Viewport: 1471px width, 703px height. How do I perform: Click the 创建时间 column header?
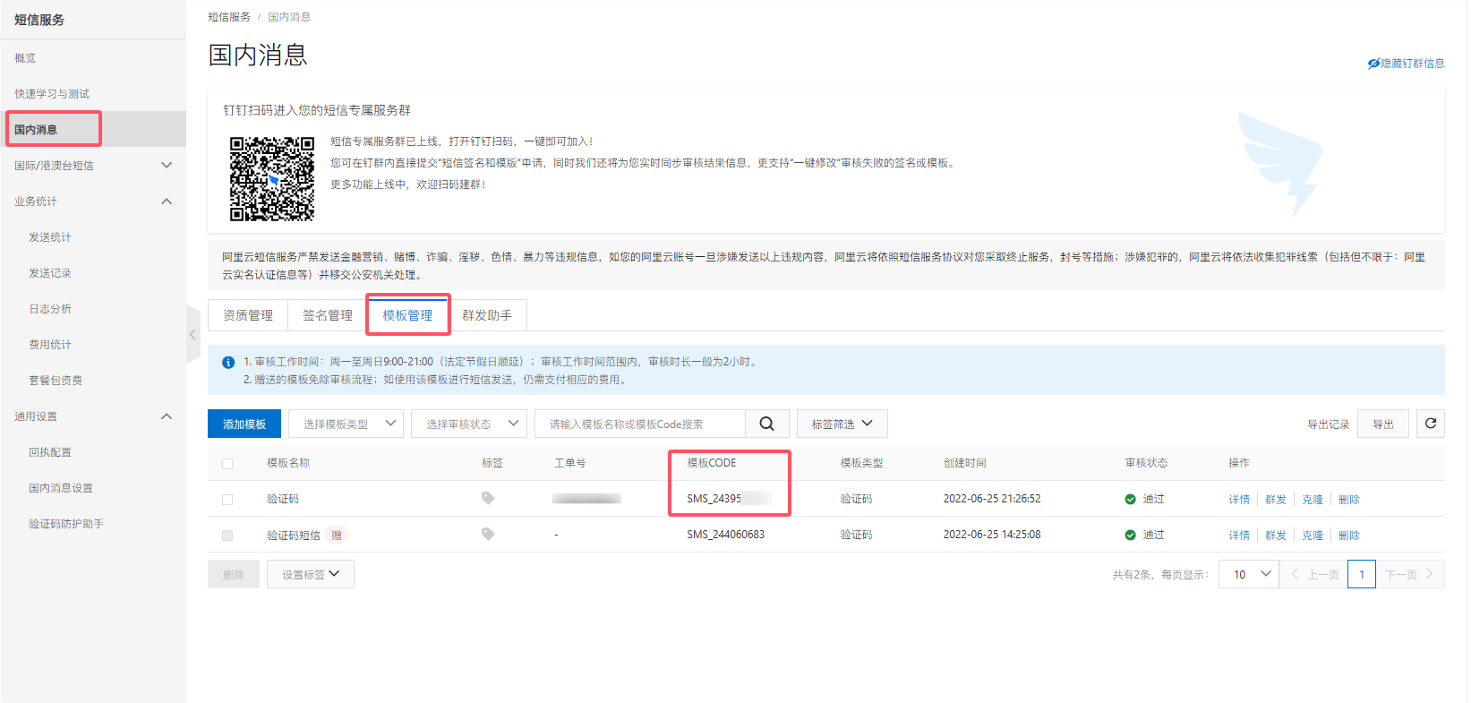click(x=965, y=463)
